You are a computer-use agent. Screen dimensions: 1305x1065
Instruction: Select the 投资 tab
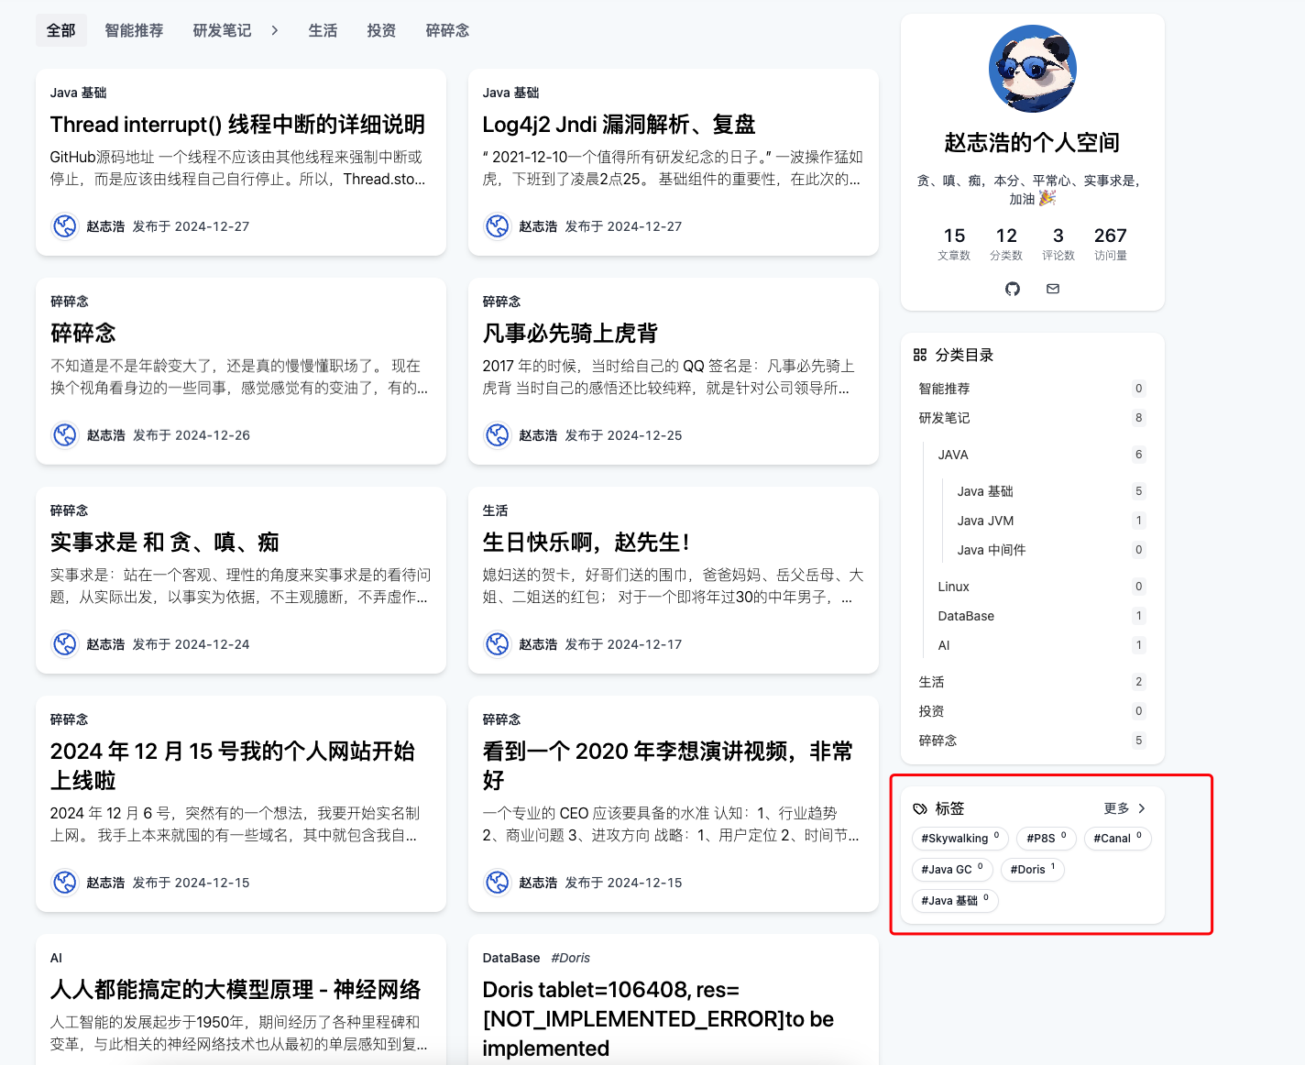click(381, 30)
